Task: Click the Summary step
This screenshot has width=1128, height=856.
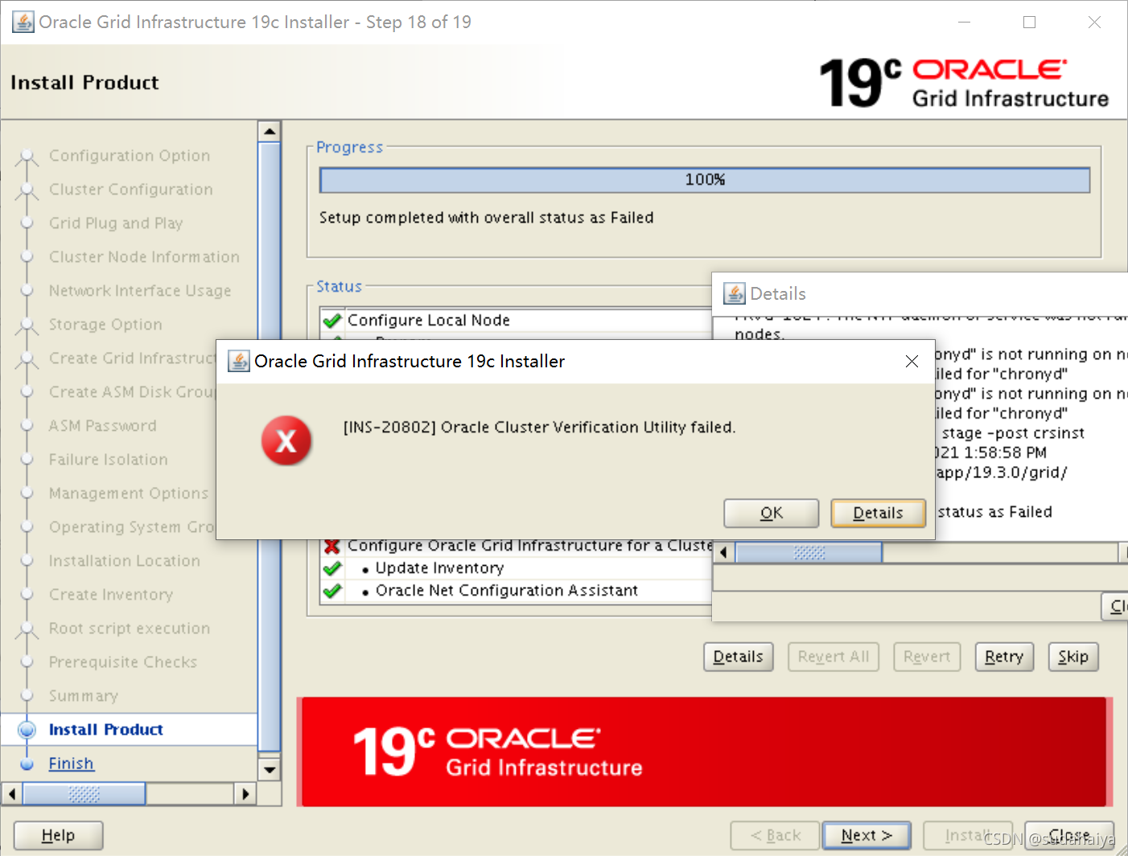Action: [x=83, y=696]
